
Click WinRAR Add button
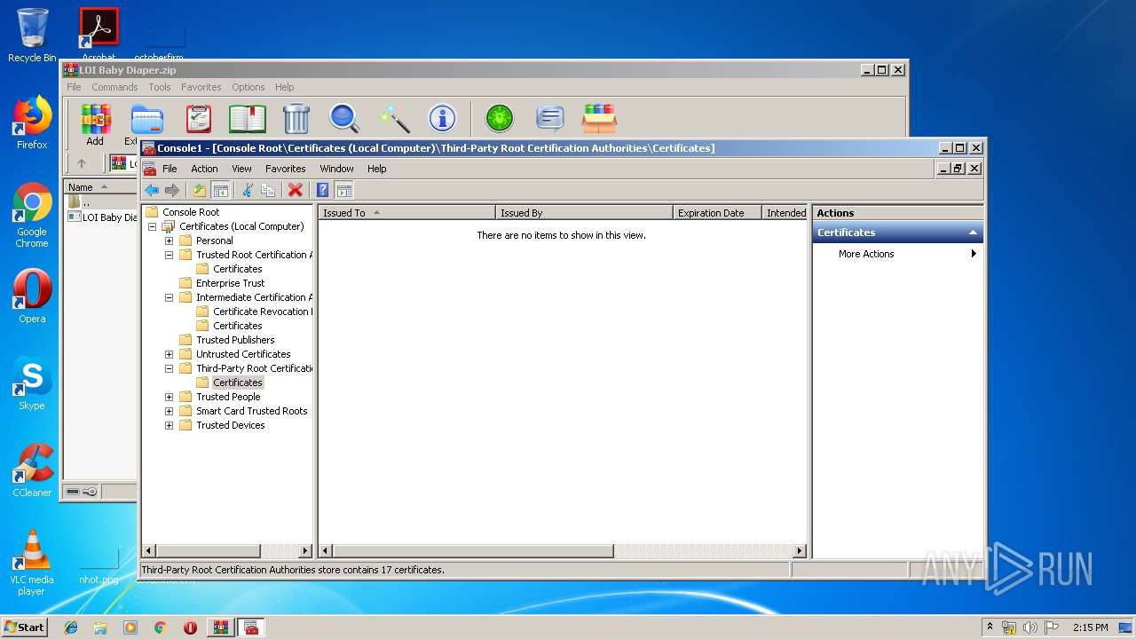95,124
